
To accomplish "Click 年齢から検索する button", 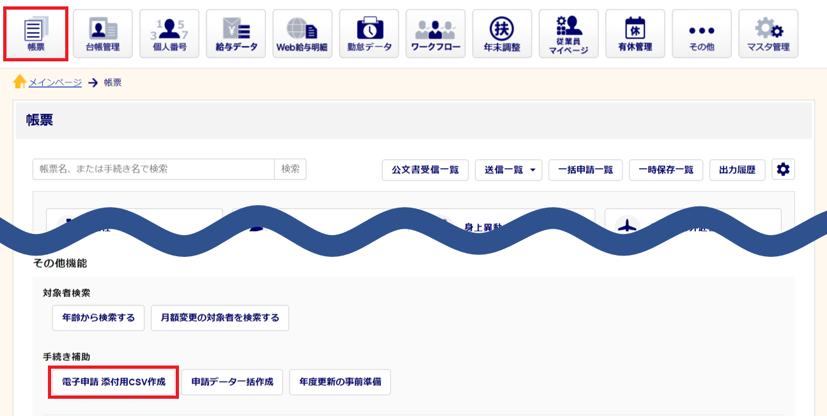I will 98,318.
